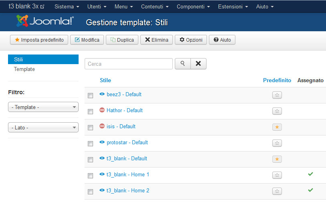Click the red no-preview icon for isis
Image resolution: width=326 pixels, height=204 pixels.
click(102, 126)
